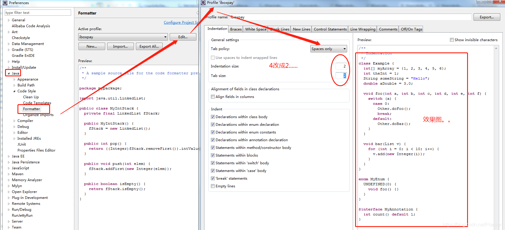Select Clean Up in the tree

coord(31,97)
